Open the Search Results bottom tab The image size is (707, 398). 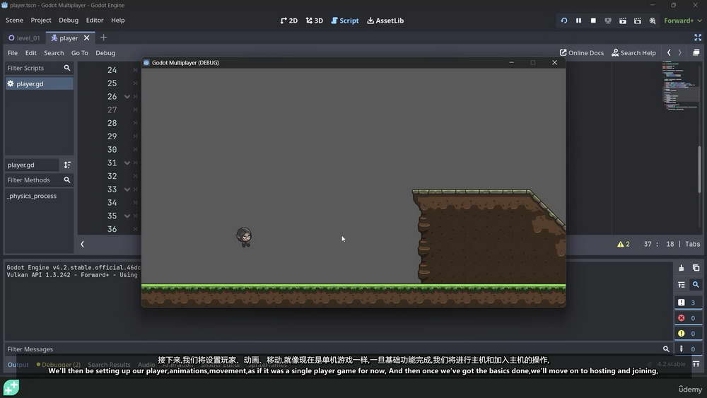tap(109, 365)
